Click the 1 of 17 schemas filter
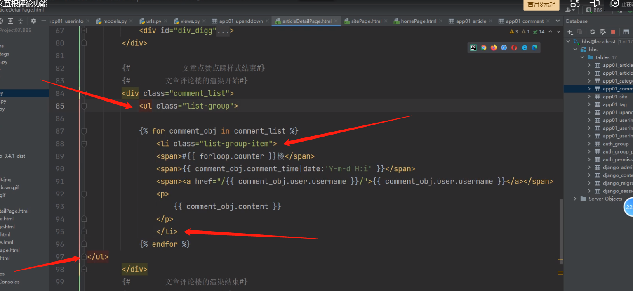633x291 pixels. (x=625, y=42)
